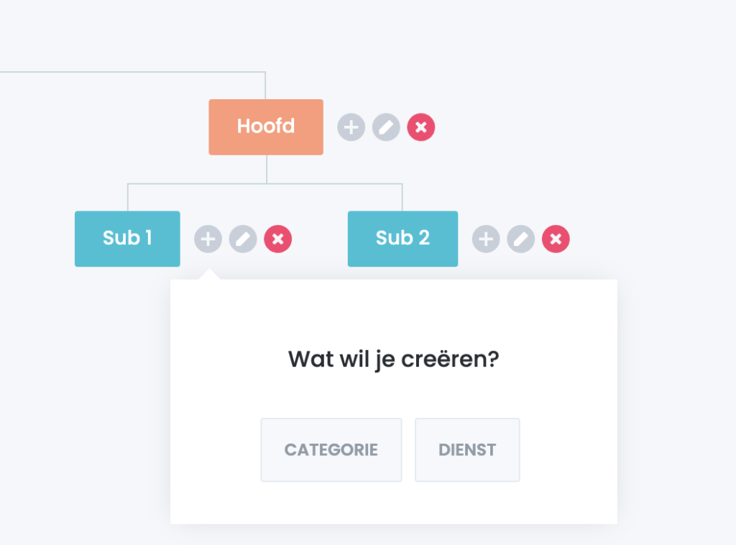Select the orange Hoofd node
The height and width of the screenshot is (545, 736).
266,127
